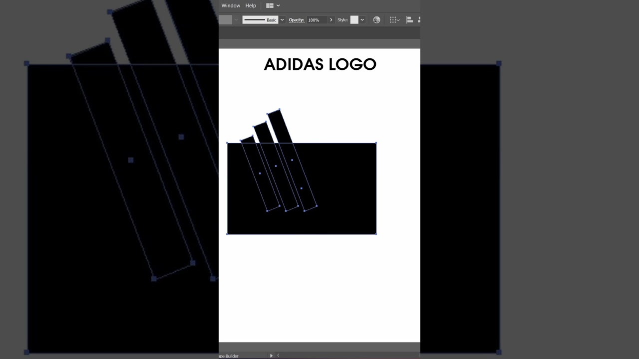Open the Window menu
639x359 pixels.
pyautogui.click(x=231, y=5)
